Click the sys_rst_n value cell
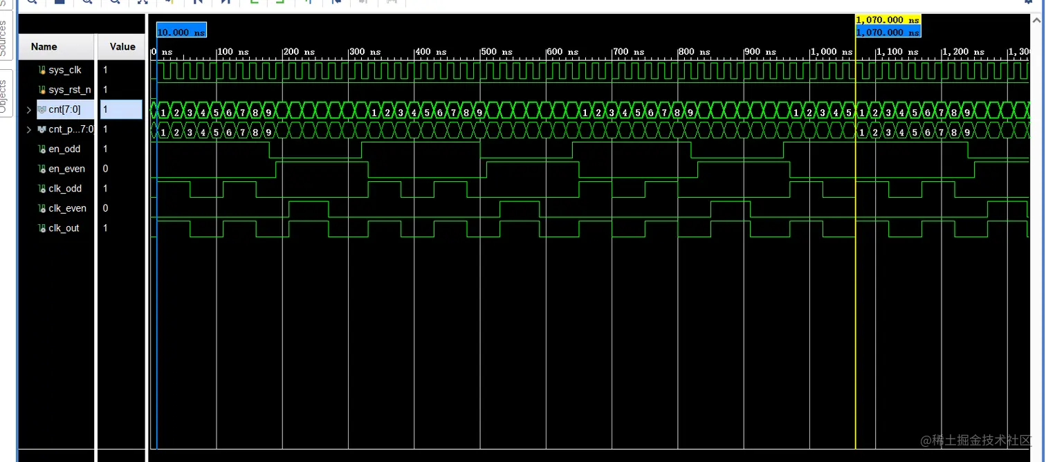1046x462 pixels. pos(122,90)
